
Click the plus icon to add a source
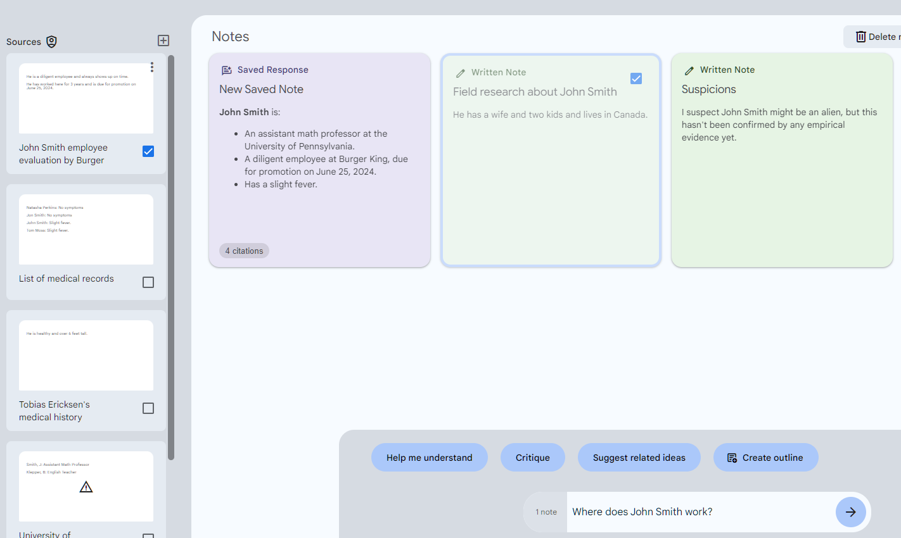163,40
